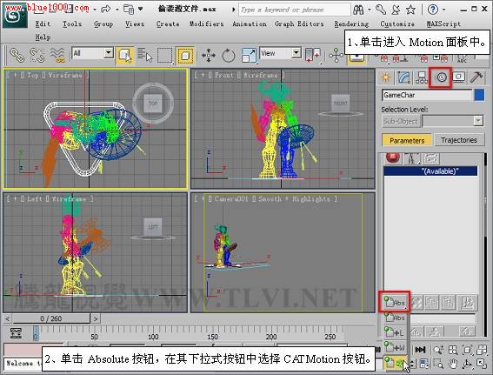Click the Sub-Object button
The width and height of the screenshot is (493, 375).
(x=401, y=121)
